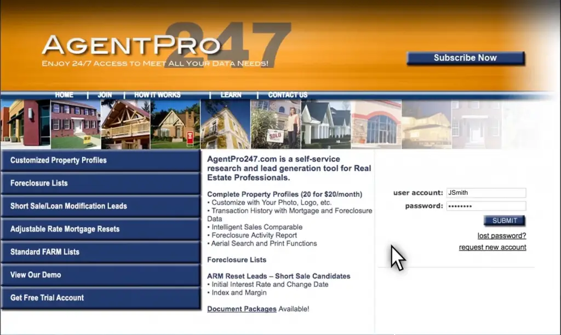Focus the password field

486,206
